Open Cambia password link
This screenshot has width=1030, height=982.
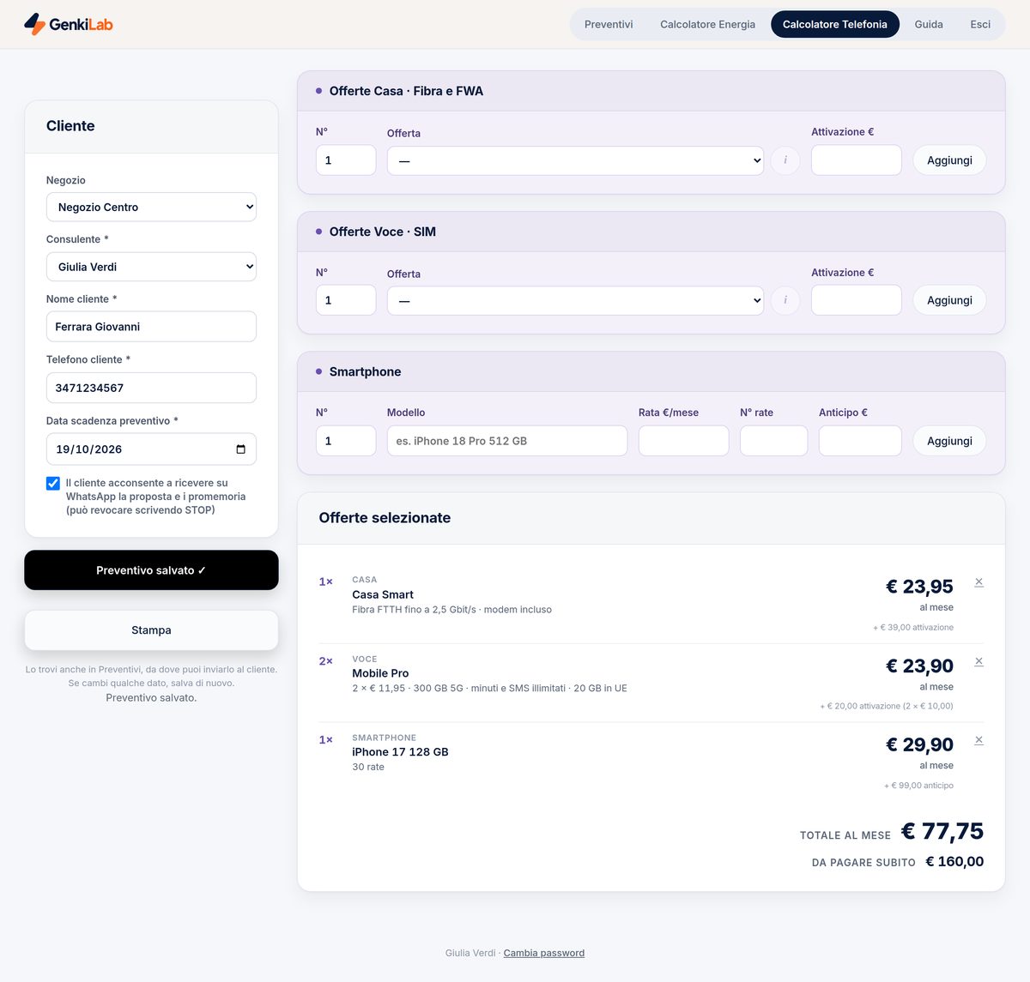click(x=544, y=953)
